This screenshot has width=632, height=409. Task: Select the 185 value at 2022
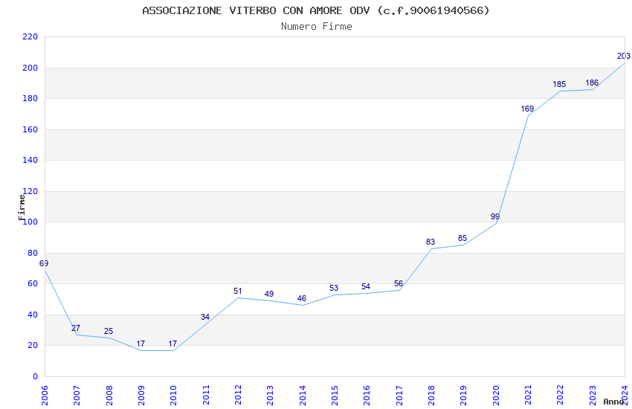559,84
